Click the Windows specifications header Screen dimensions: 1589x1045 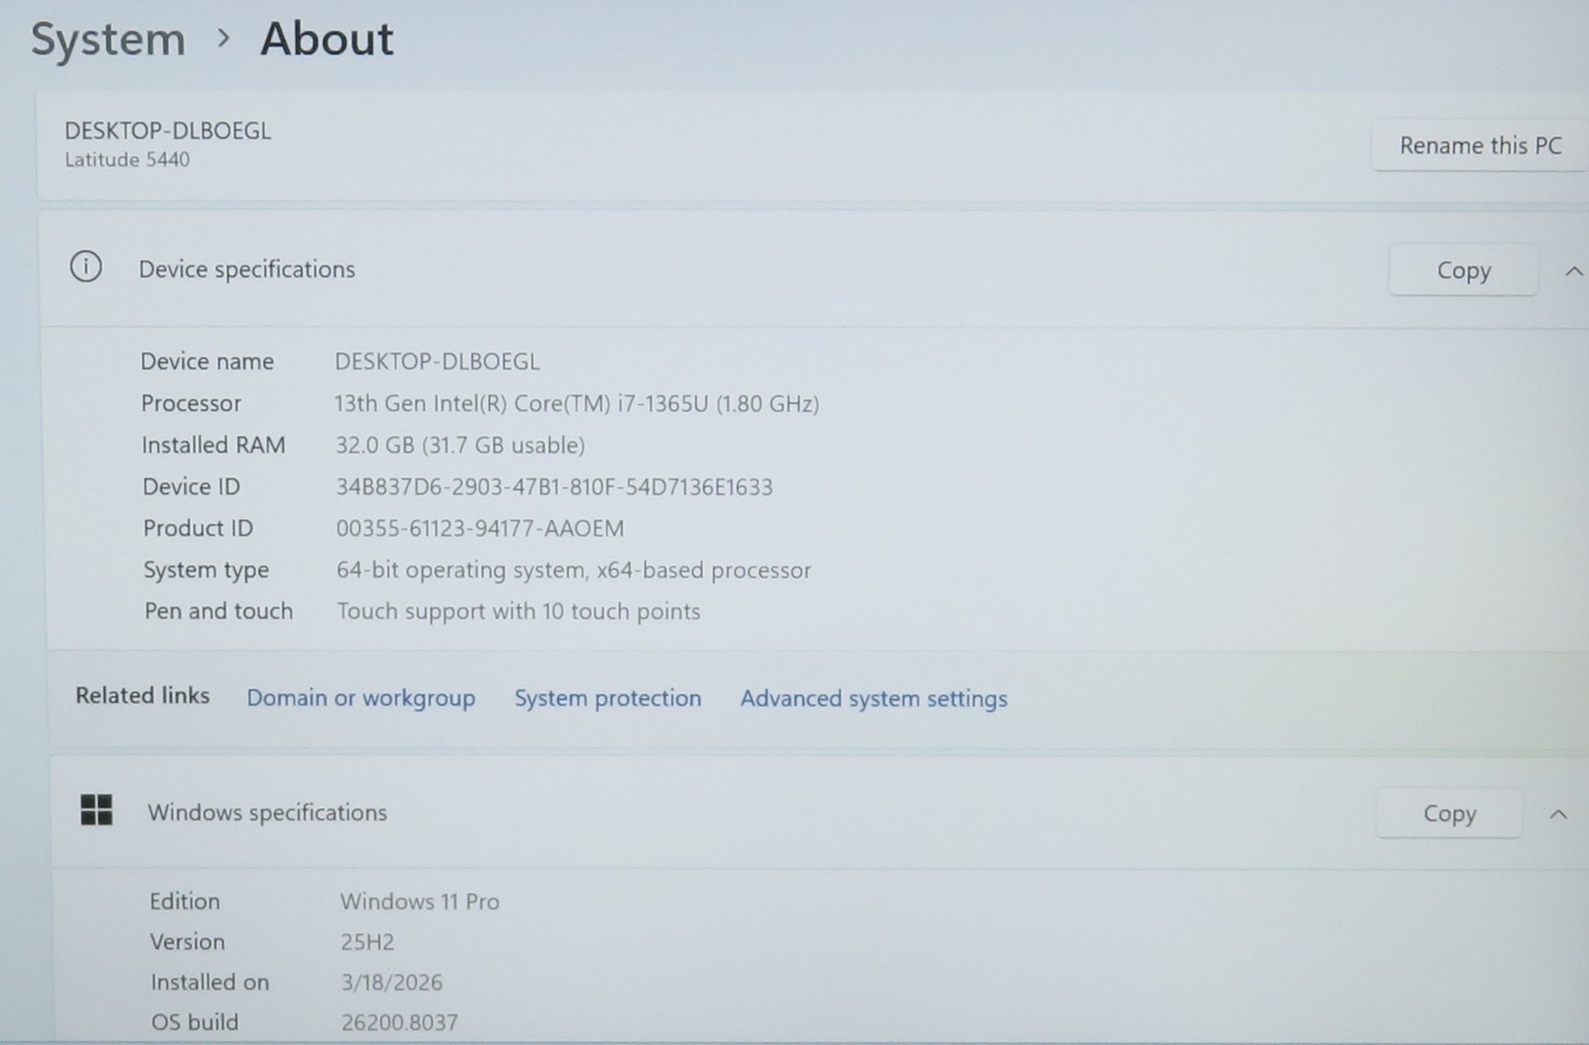[267, 812]
